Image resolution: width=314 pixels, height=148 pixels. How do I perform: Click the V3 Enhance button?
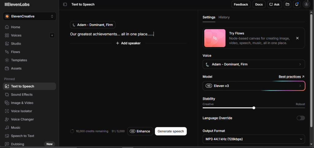[x=140, y=131]
